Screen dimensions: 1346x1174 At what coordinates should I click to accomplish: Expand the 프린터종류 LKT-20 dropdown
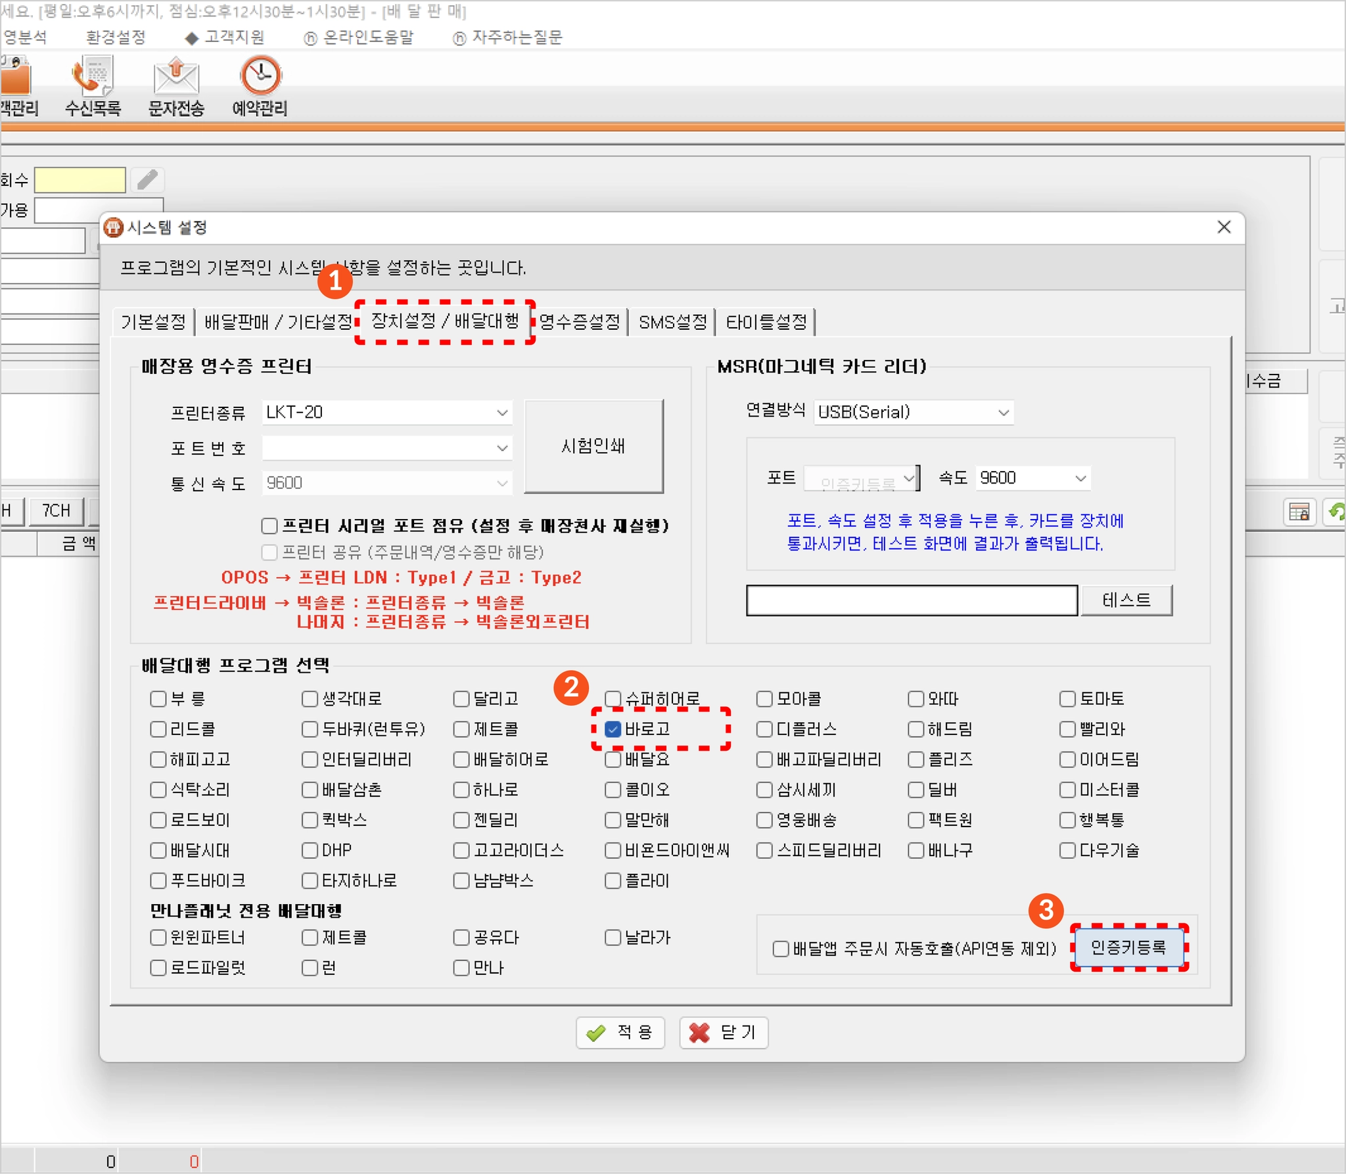click(x=501, y=413)
